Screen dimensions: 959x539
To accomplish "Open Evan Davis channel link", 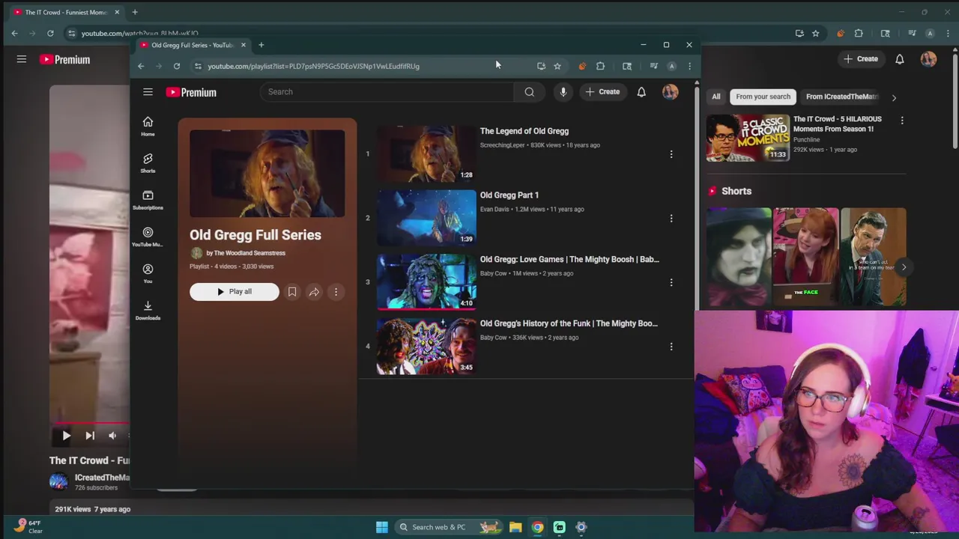I will (494, 210).
